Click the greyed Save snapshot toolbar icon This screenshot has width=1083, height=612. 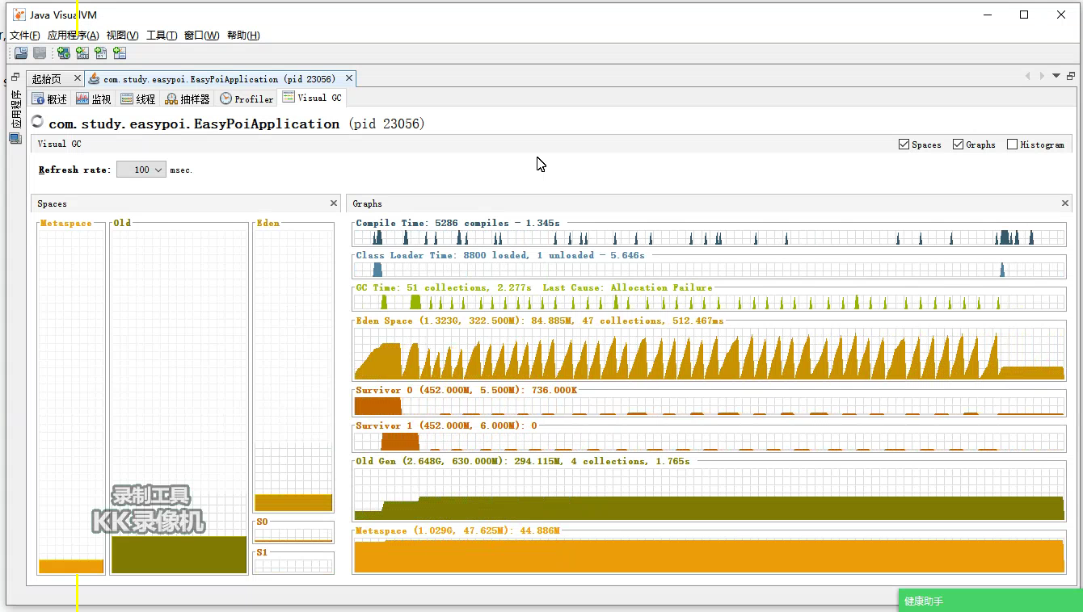pyautogui.click(x=39, y=53)
